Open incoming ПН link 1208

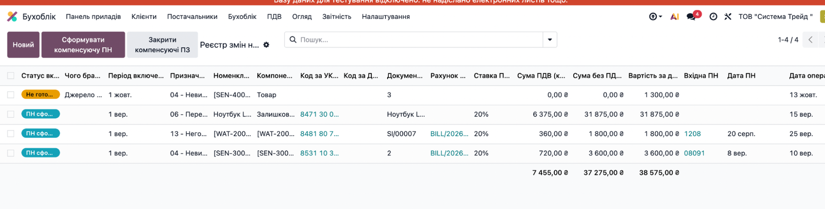(x=692, y=134)
